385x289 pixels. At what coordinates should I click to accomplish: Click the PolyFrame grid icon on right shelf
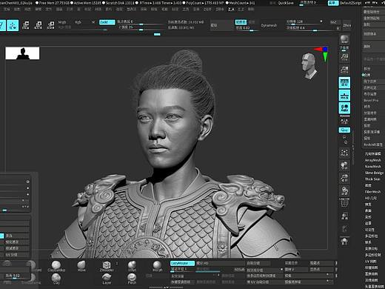click(344, 203)
